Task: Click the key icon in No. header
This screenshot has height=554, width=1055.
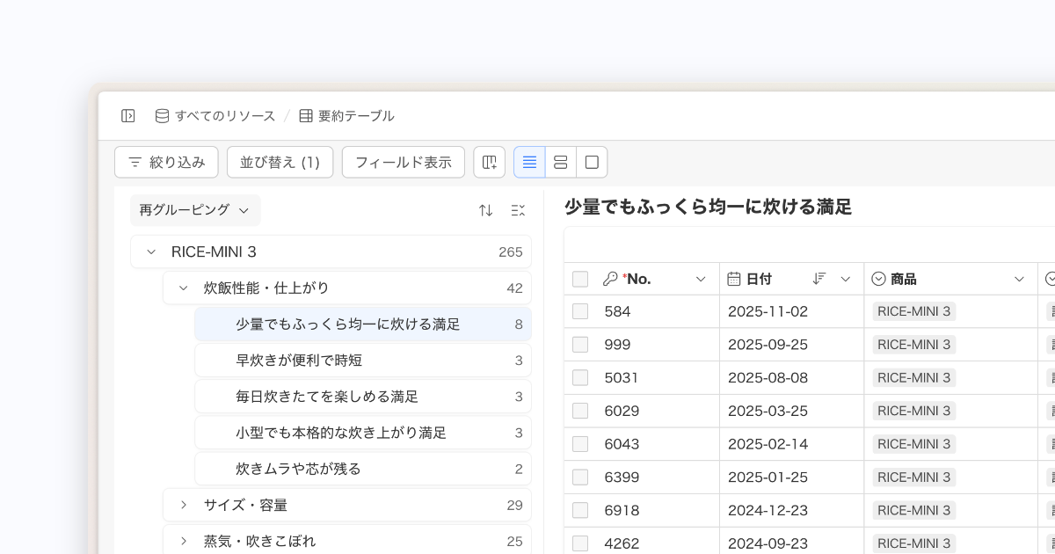Action: 610,279
